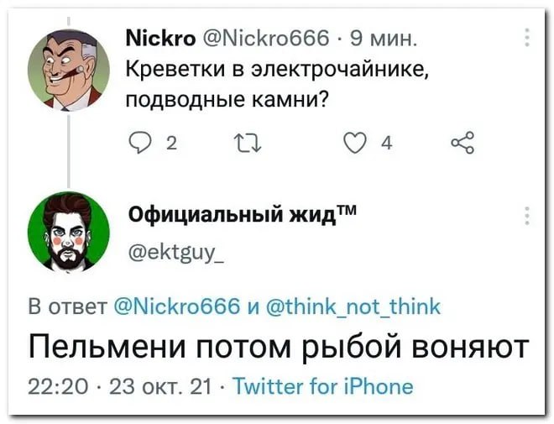Open Nickro's profile picture
Viewport: 554px width, 424px height.
pos(69,71)
